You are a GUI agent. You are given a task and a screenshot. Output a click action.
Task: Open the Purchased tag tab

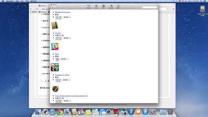(x=111, y=6)
